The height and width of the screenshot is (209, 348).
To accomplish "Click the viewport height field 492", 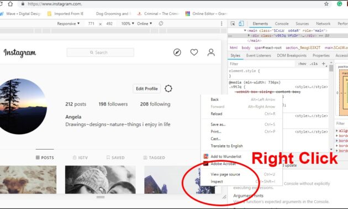I will tap(109, 24).
